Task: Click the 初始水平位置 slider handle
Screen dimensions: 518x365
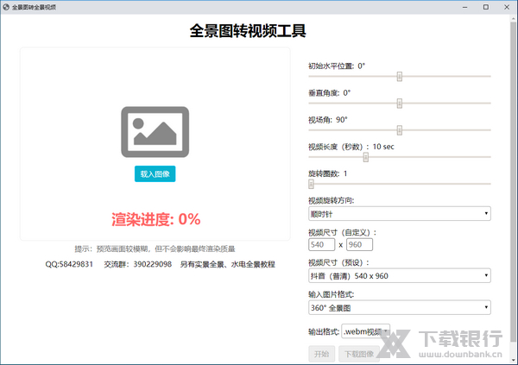Action: [x=400, y=76]
